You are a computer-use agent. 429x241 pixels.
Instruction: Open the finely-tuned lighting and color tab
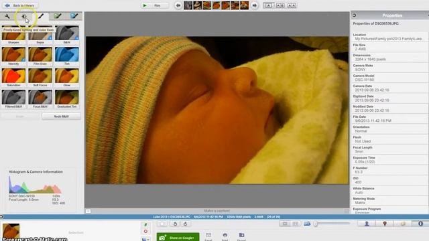point(24,16)
